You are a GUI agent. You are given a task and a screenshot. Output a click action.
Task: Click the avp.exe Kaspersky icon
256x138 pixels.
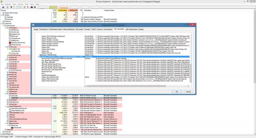8,83
